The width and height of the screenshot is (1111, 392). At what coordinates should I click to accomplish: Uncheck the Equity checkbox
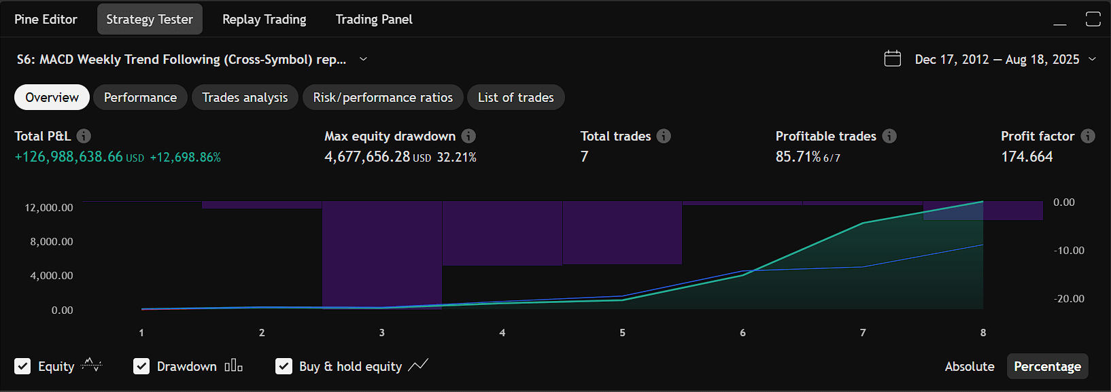coord(22,366)
